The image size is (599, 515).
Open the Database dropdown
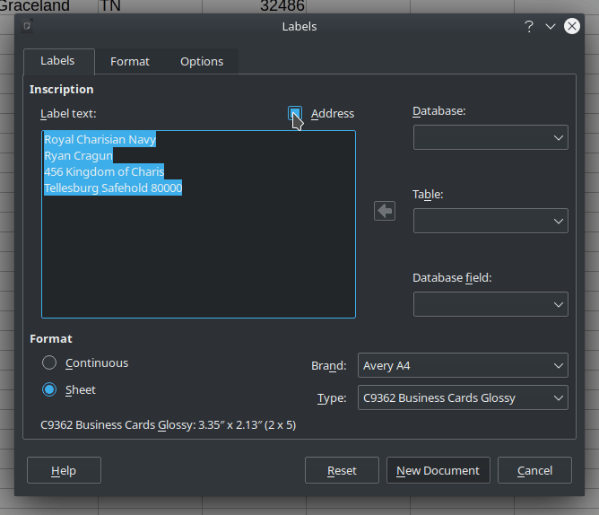point(490,137)
